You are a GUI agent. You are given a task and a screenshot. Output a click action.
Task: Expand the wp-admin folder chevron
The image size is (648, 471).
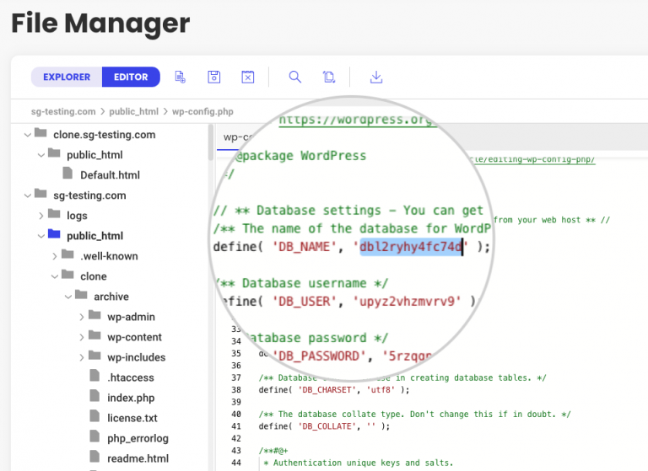[81, 317]
